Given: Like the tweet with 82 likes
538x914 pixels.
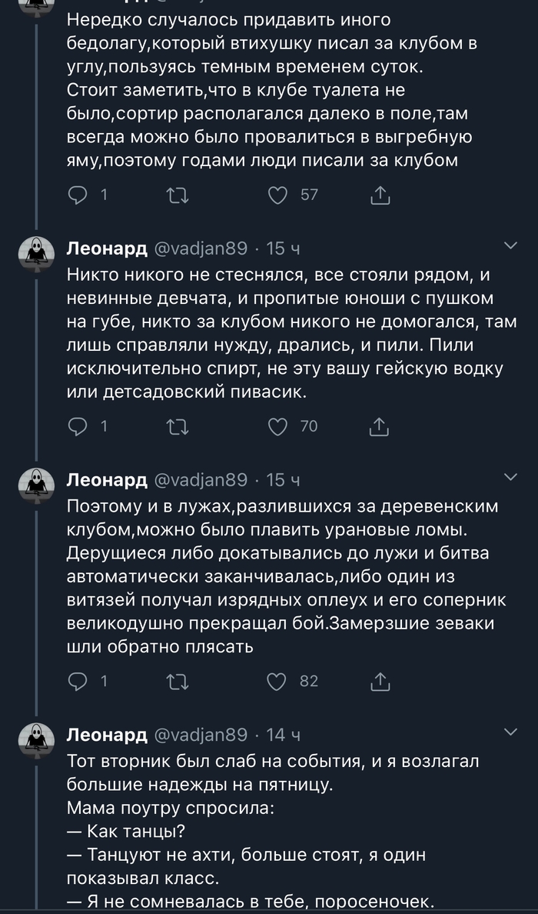Looking at the screenshot, I should [x=277, y=680].
